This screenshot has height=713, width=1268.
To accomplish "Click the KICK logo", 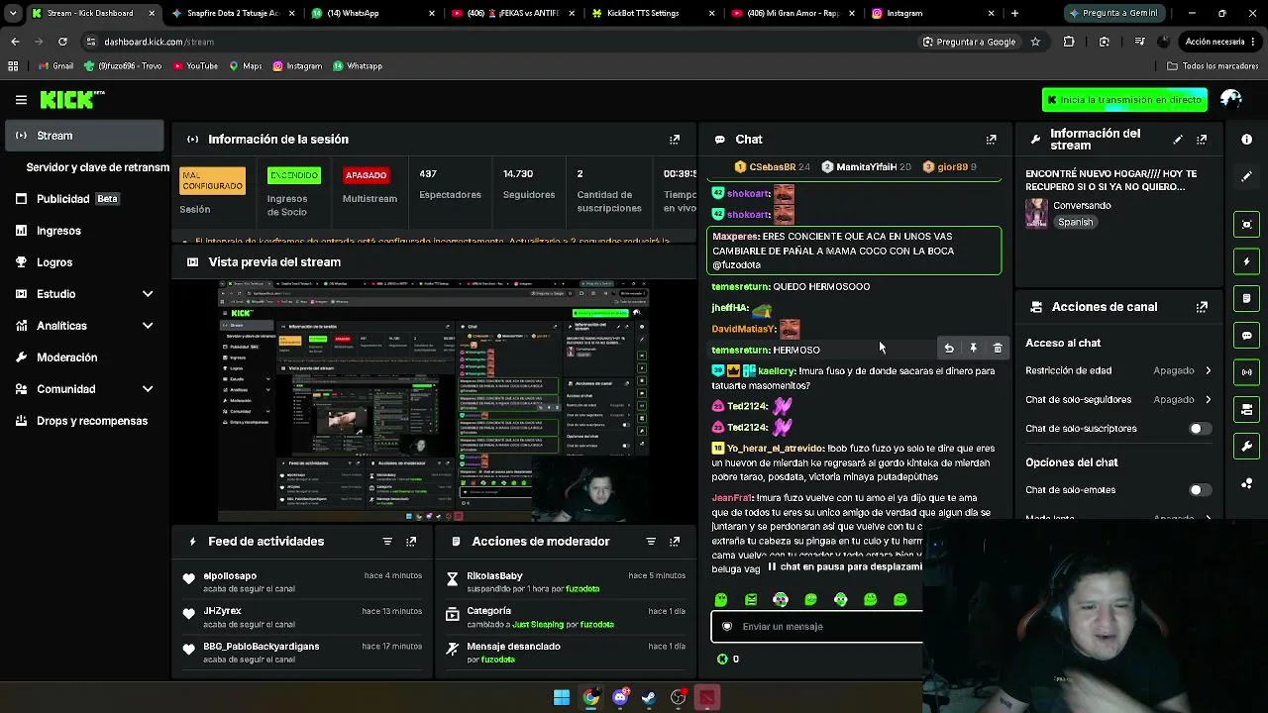I will [72, 99].
